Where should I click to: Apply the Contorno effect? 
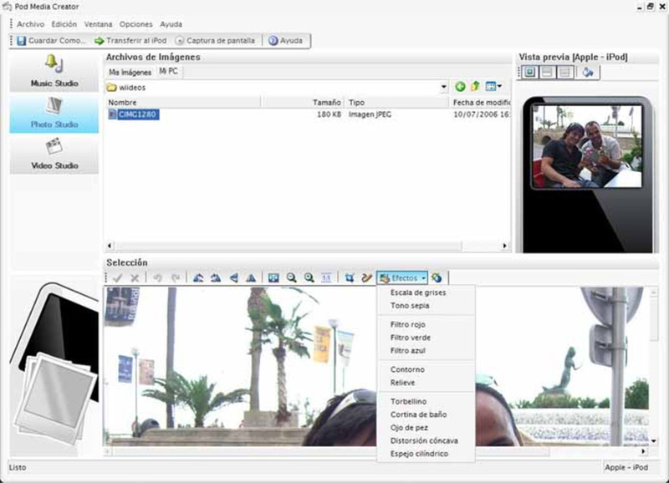click(407, 369)
